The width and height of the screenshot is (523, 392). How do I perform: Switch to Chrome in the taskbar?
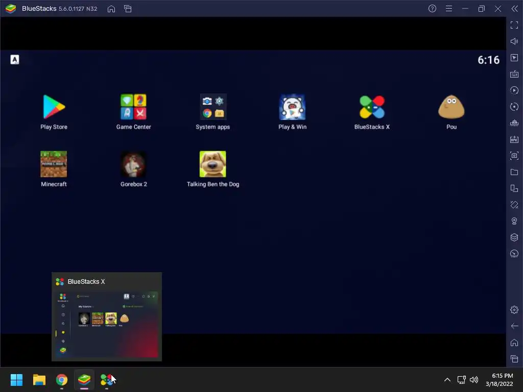(x=62, y=380)
